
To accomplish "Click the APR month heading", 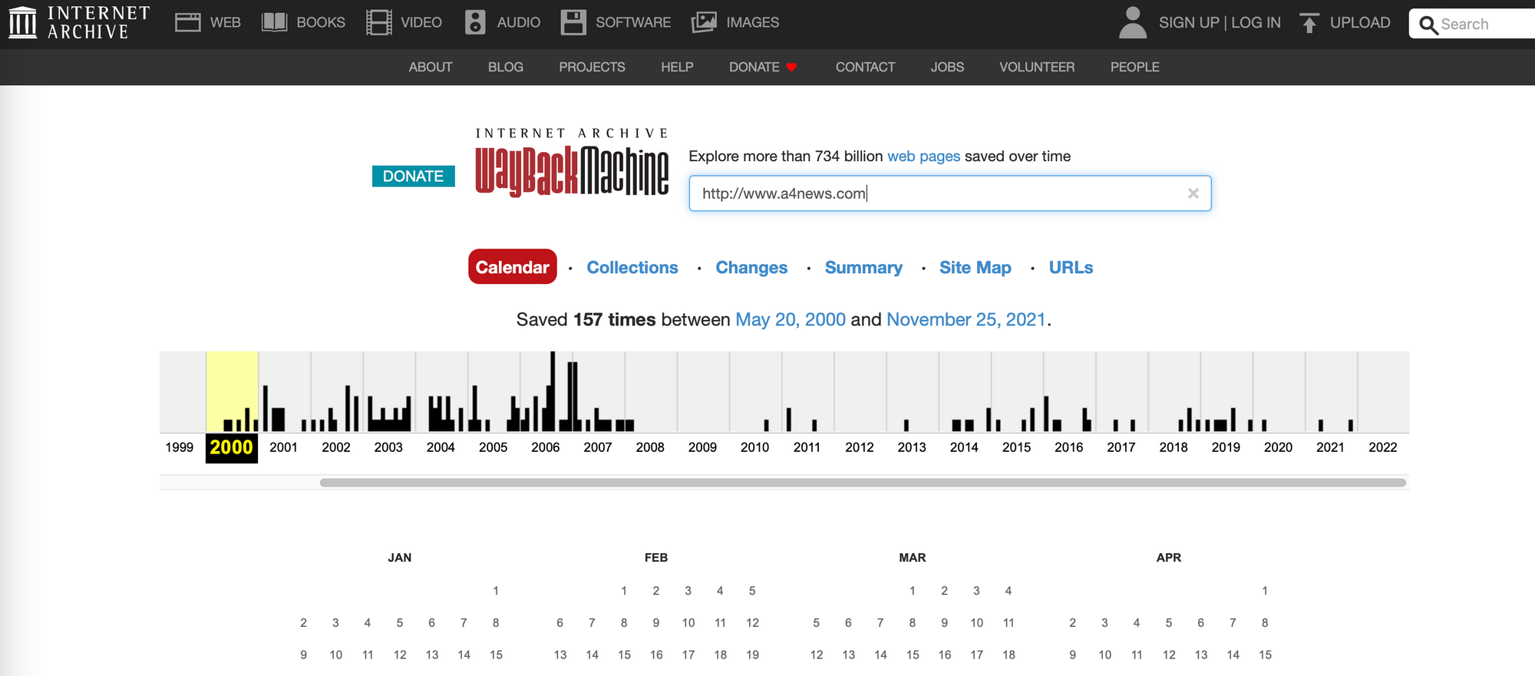I will (x=1169, y=558).
